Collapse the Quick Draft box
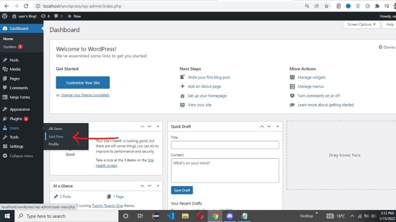The height and width of the screenshot is (222, 396). tap(278, 127)
